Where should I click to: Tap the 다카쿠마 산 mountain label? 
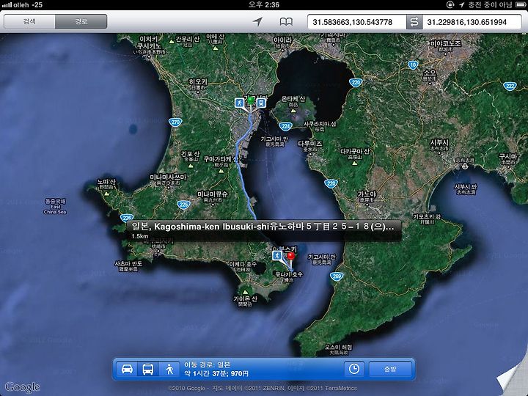355,154
